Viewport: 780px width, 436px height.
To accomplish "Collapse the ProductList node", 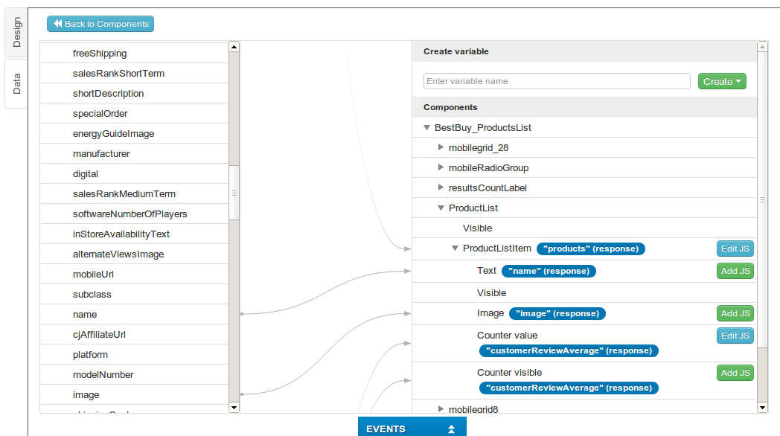I will coord(441,208).
